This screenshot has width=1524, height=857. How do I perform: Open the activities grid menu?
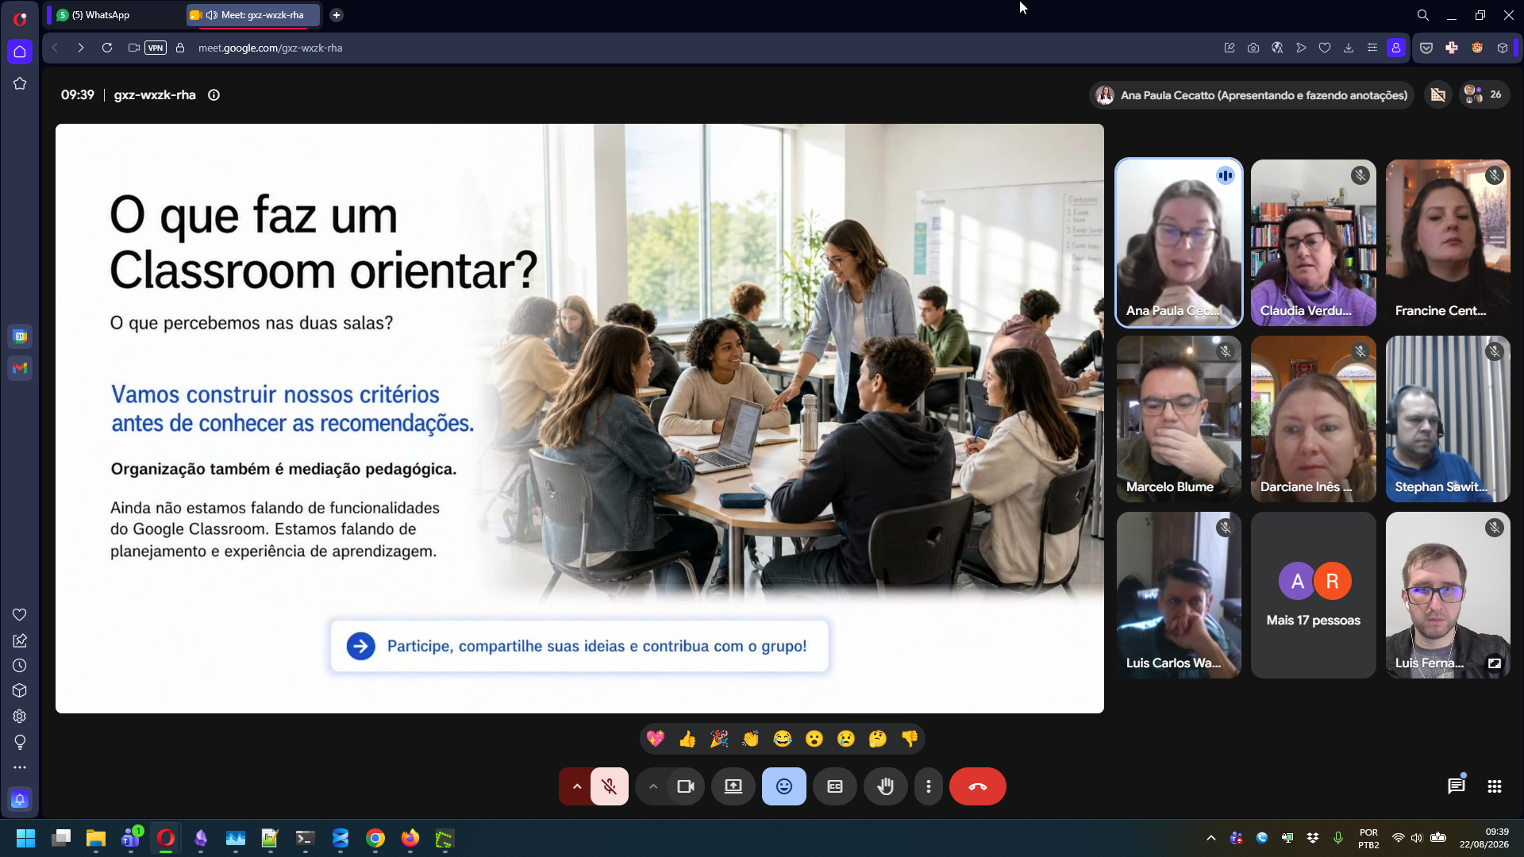(x=1495, y=786)
